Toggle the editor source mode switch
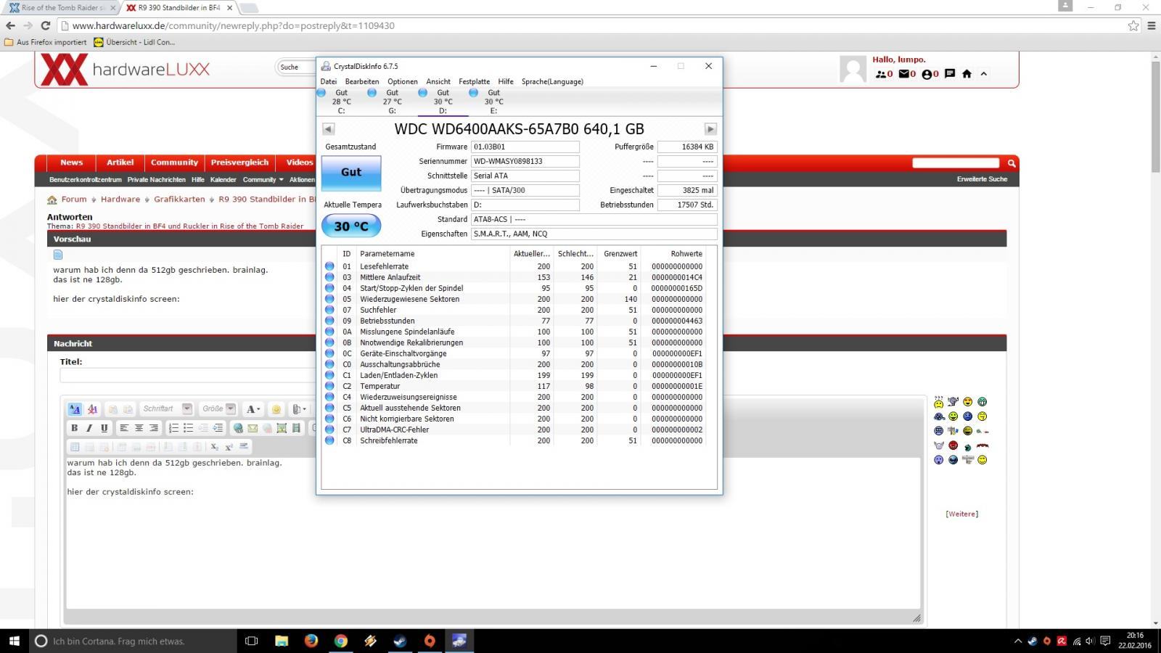This screenshot has height=653, width=1161. click(75, 409)
